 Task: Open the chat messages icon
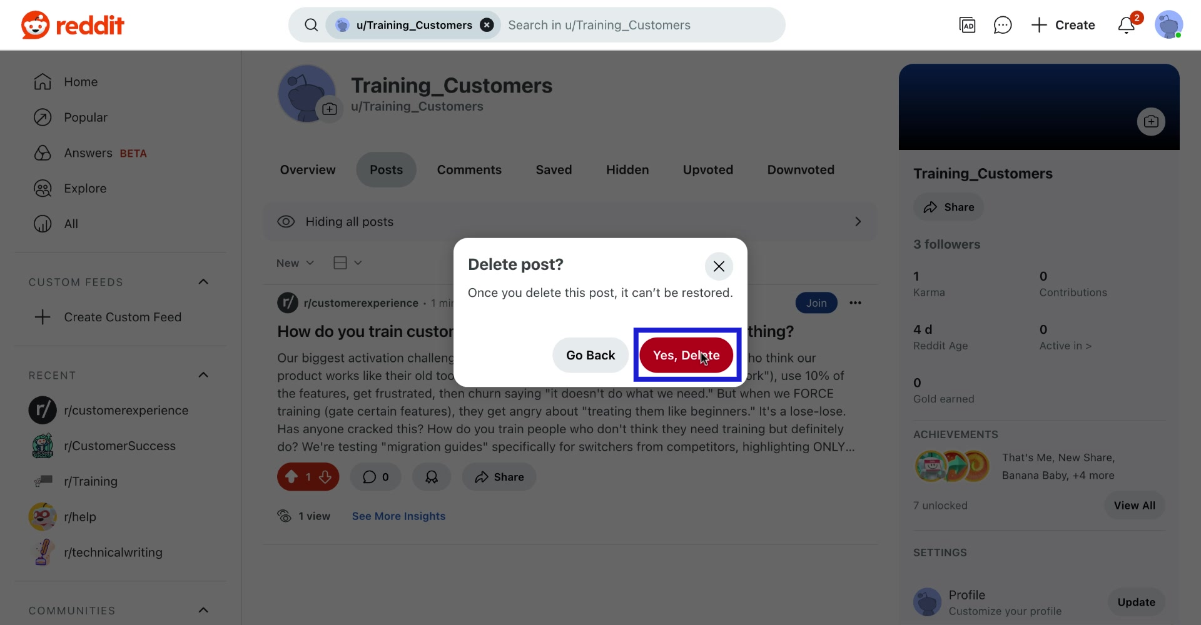click(1003, 25)
